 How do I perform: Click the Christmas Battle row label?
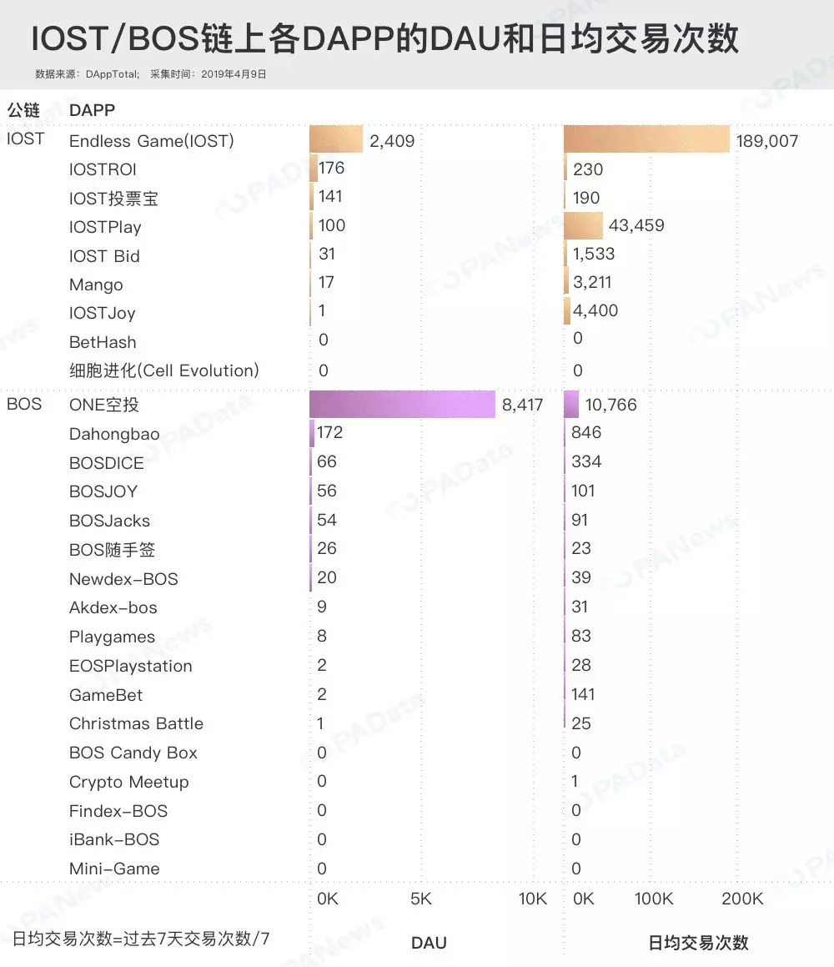pyautogui.click(x=136, y=723)
